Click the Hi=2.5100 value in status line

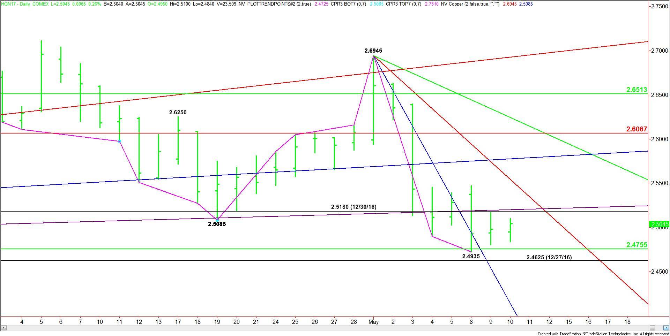[x=180, y=4]
